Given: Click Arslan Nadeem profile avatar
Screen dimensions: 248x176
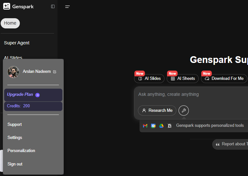Looking at the screenshot, I should 13,72.
